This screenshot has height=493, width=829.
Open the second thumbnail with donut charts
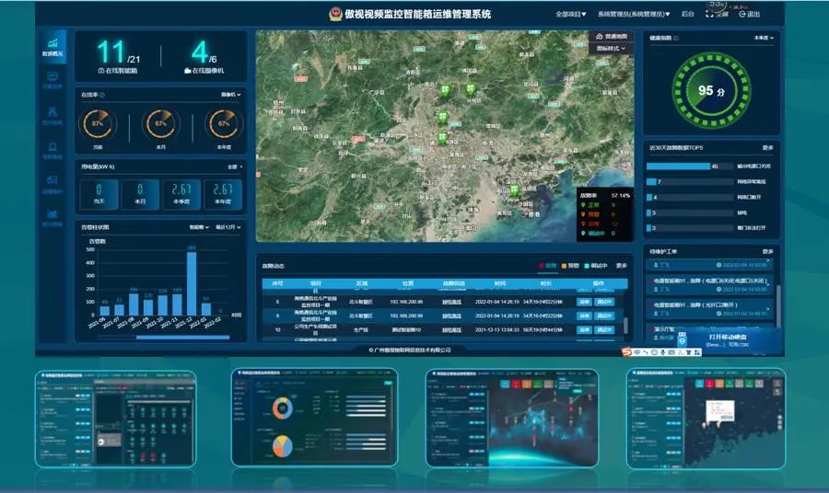click(314, 418)
